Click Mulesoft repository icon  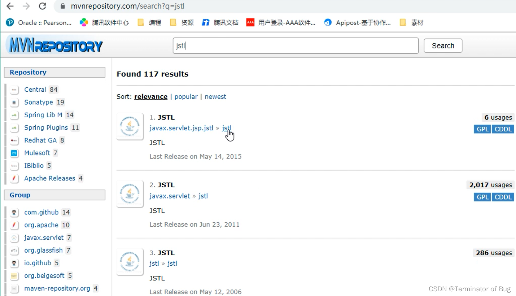pyautogui.click(x=14, y=153)
